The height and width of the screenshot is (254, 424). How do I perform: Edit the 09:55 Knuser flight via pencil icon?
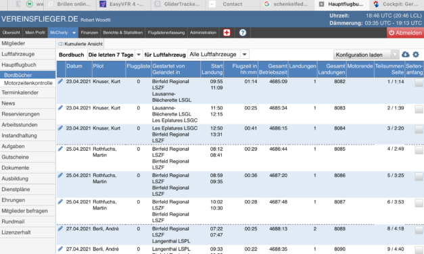click(60, 81)
